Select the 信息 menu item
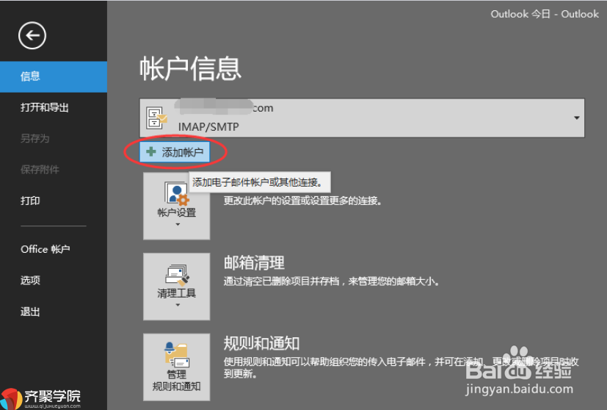 [54, 76]
